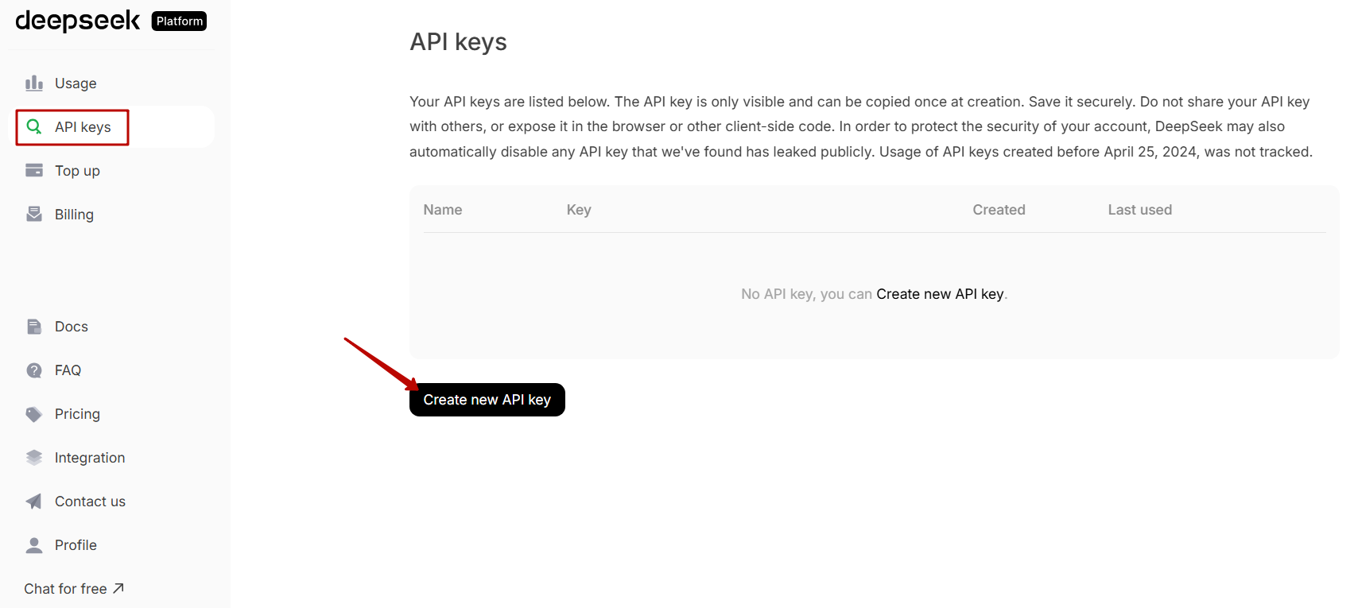This screenshot has width=1354, height=608.
Task: Click the Top up card icon
Action: 34,171
